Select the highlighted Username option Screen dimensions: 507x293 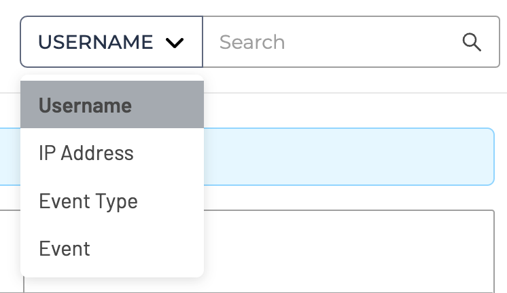pos(86,105)
